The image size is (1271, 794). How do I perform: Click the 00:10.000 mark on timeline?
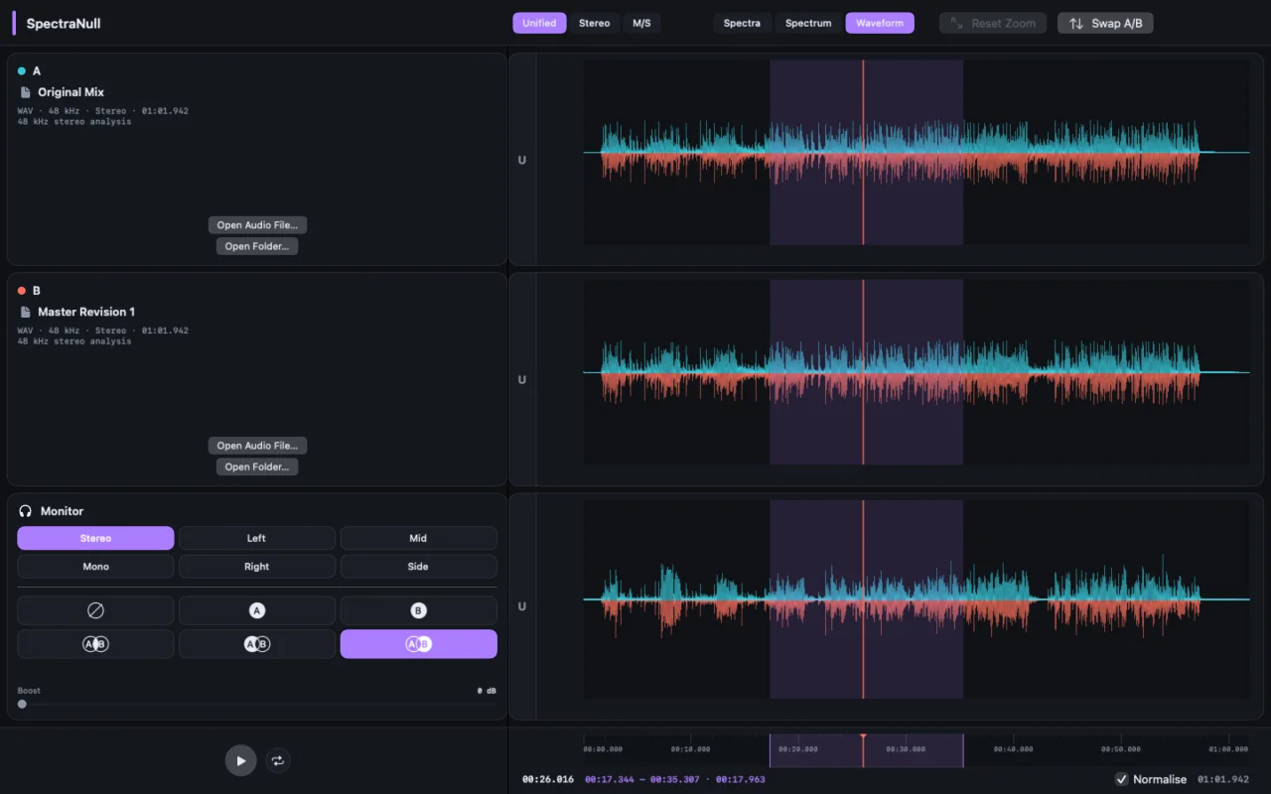[690, 749]
